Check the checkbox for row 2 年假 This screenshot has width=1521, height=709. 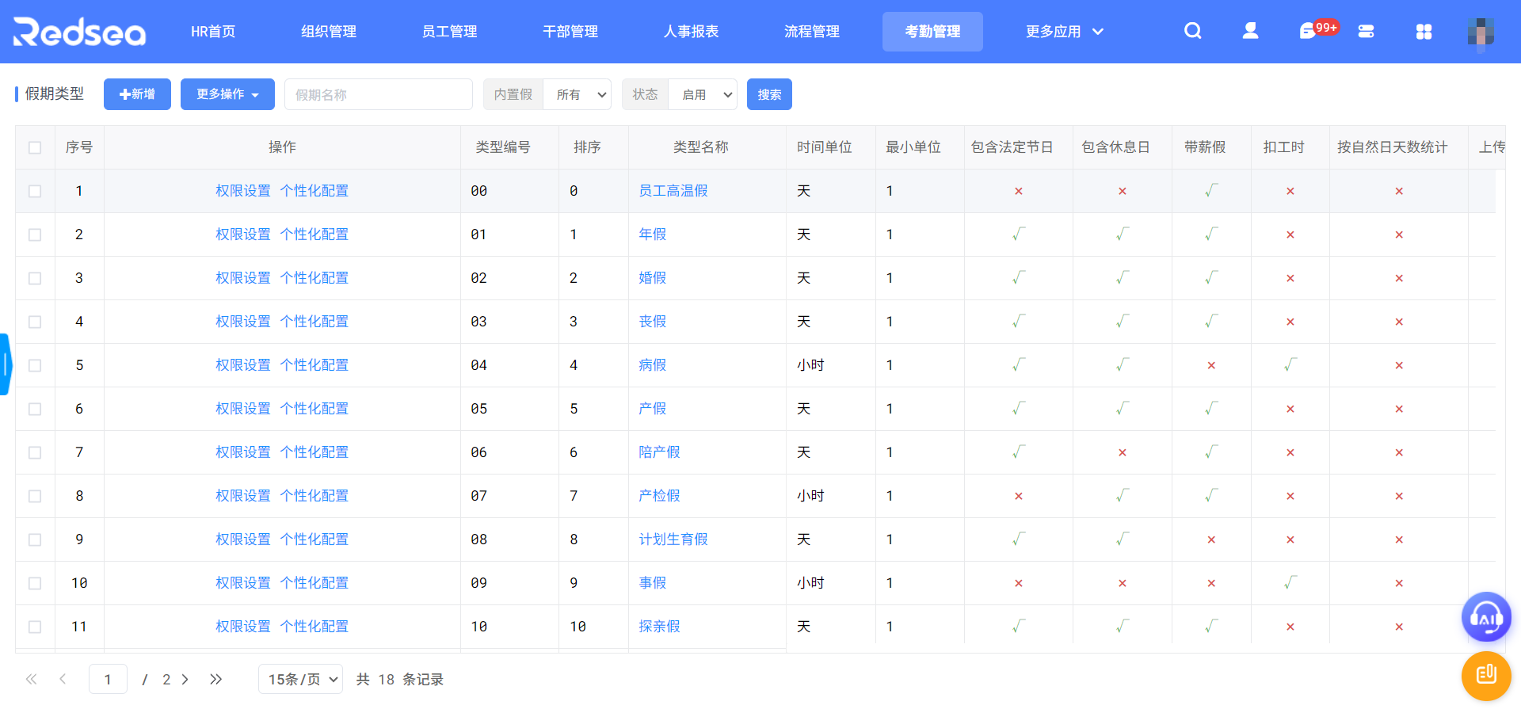pyautogui.click(x=35, y=234)
